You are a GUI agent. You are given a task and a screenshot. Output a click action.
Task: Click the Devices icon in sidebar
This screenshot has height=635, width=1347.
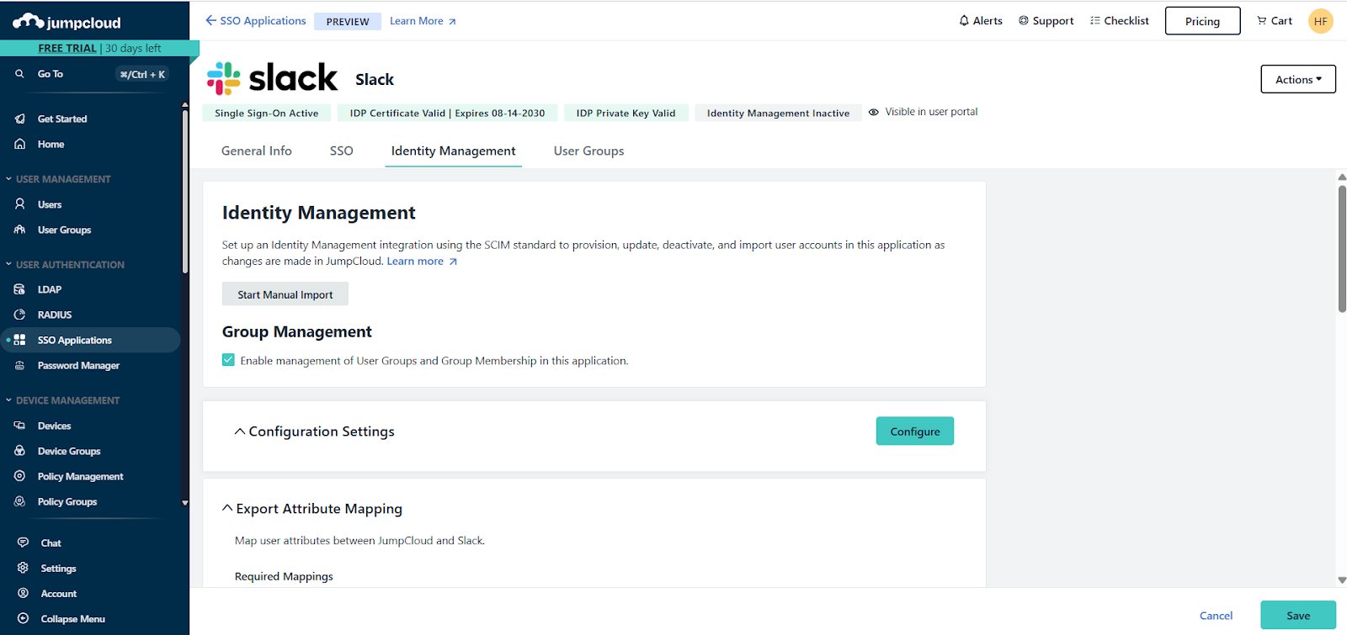coord(19,426)
